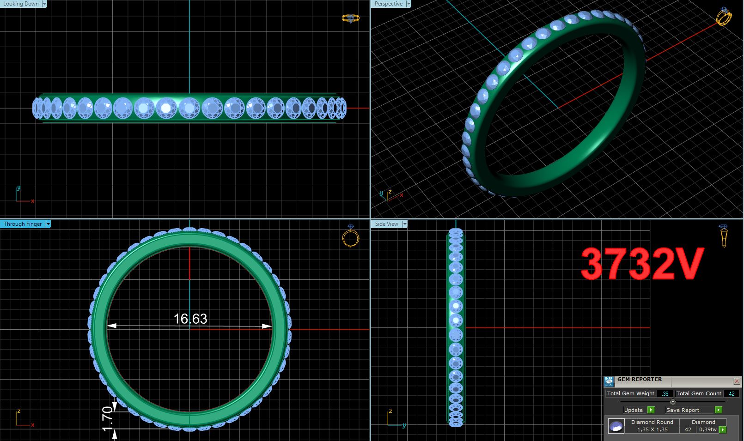
Task: Select the Diamond Round gem thumbnail
Action: point(616,426)
